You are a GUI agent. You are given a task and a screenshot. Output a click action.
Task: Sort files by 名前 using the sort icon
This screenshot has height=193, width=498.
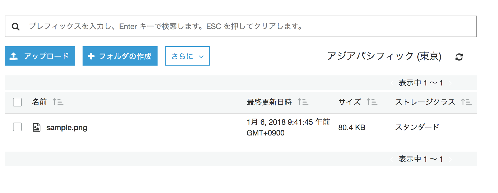pyautogui.click(x=58, y=102)
